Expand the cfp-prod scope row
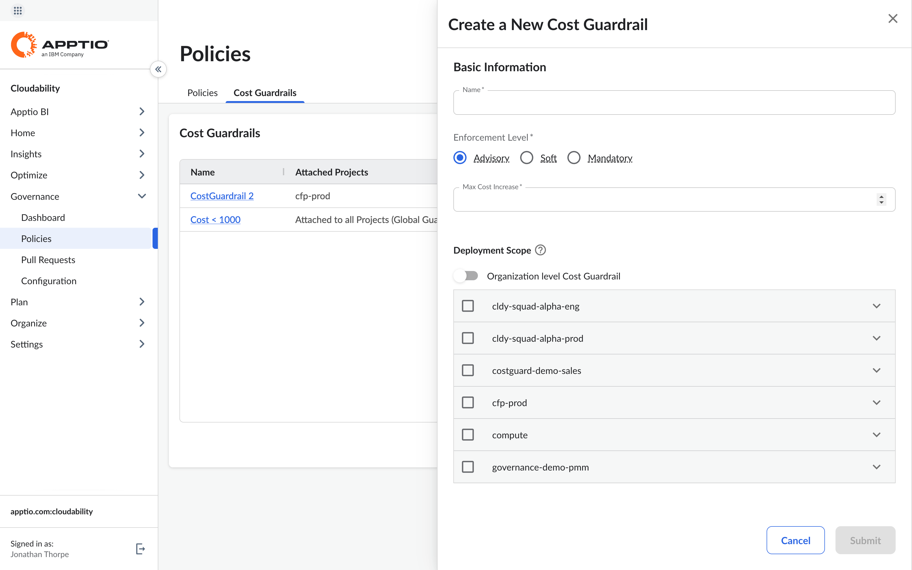This screenshot has width=912, height=570. [877, 403]
